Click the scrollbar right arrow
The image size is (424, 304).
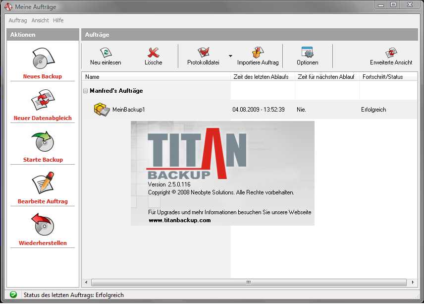click(x=413, y=282)
